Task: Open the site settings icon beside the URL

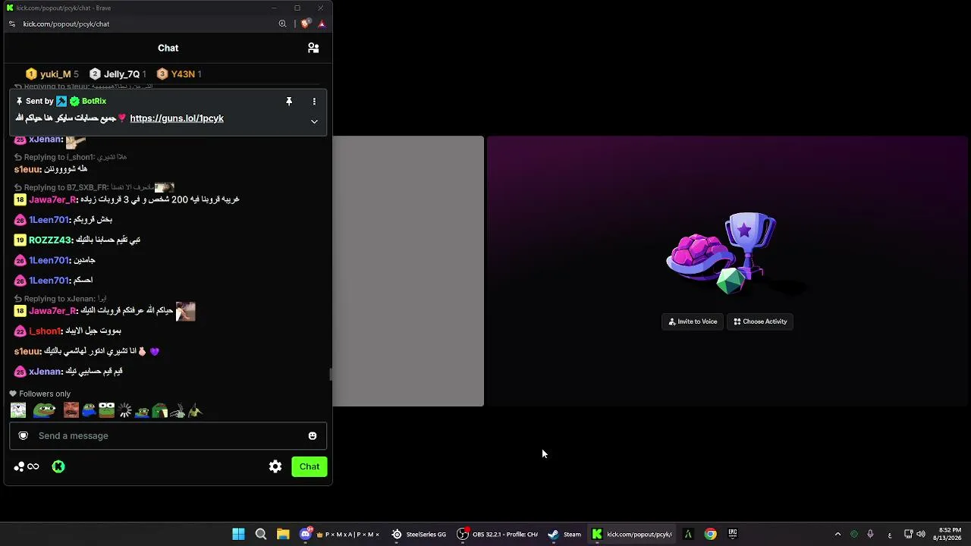Action: pyautogui.click(x=11, y=24)
